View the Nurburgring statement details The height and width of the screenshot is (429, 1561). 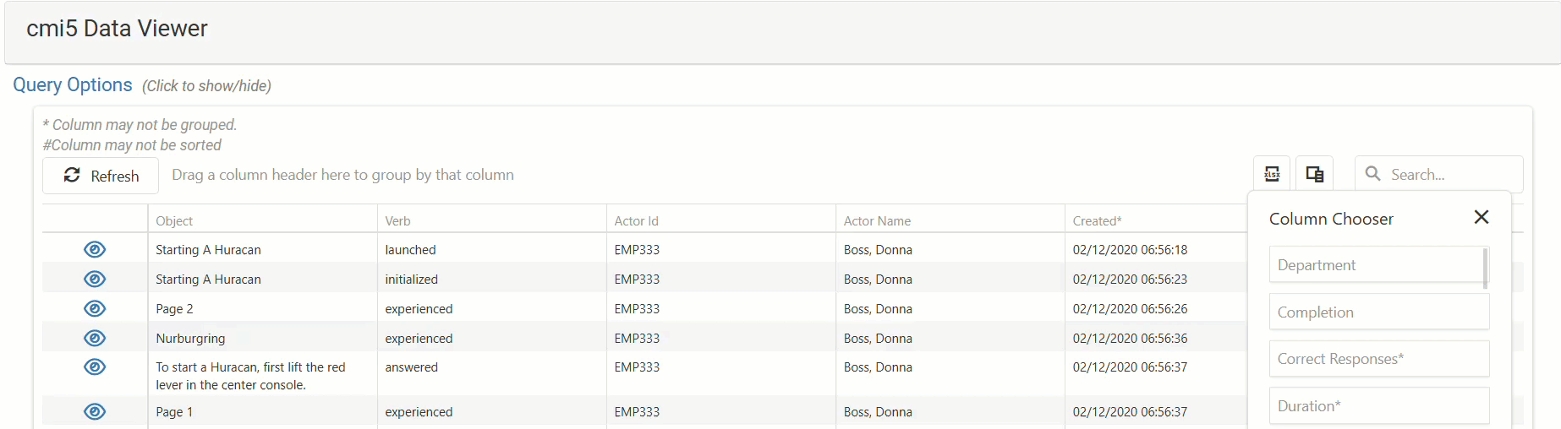(95, 338)
